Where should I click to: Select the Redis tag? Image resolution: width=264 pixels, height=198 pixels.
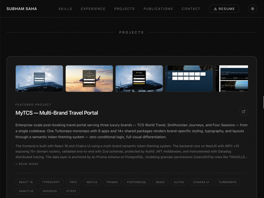click(x=160, y=182)
